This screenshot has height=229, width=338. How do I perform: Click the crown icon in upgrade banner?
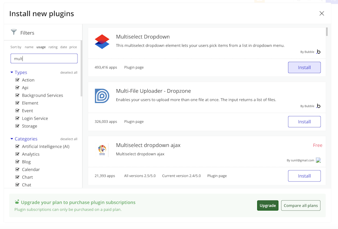pos(17,202)
